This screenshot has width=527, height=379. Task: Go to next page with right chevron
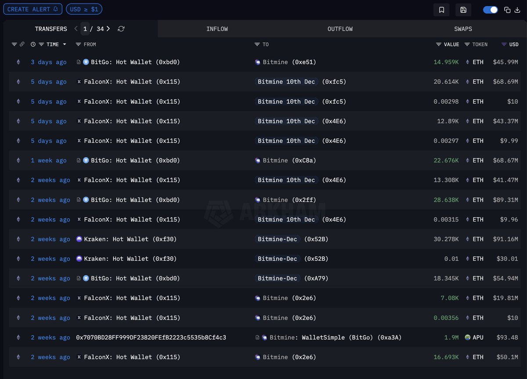coord(108,29)
